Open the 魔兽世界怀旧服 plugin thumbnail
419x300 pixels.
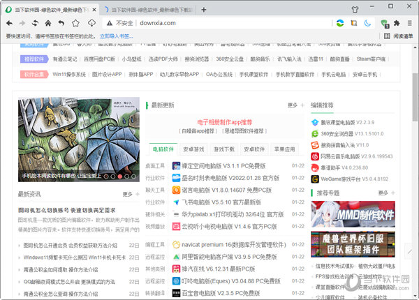pos(353,244)
